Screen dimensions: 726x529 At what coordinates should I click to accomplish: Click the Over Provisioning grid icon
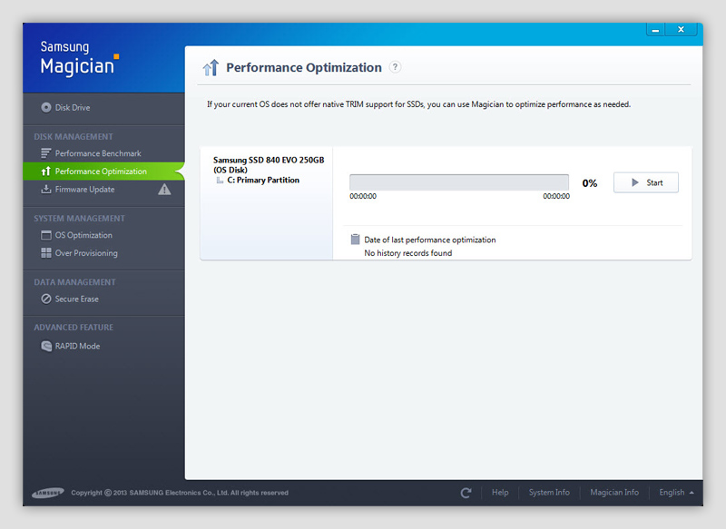point(46,252)
